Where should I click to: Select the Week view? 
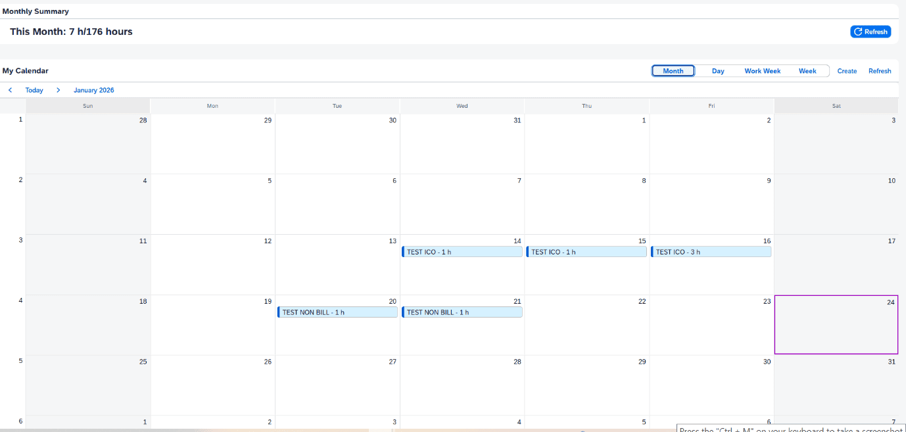click(x=807, y=71)
